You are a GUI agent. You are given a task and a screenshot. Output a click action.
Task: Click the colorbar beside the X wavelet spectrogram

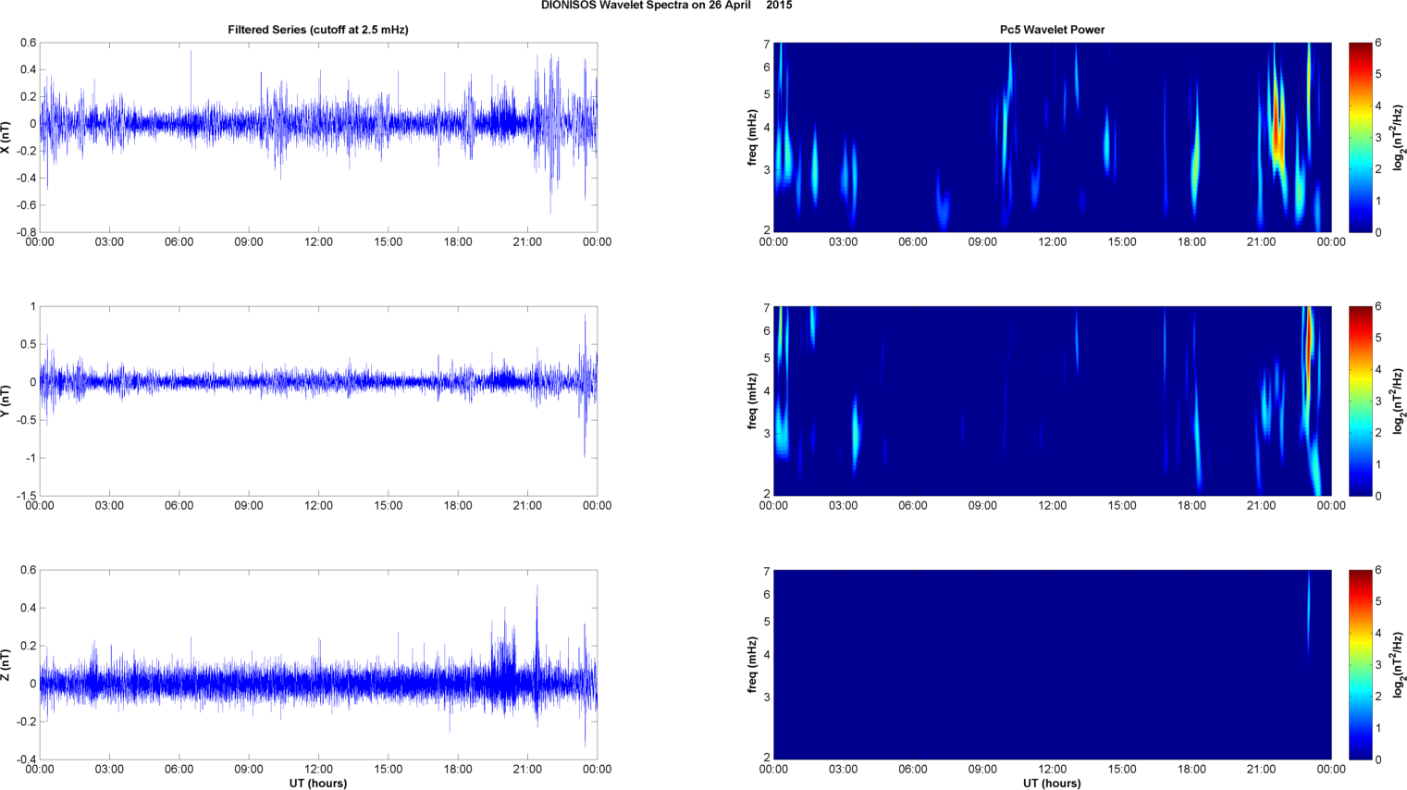click(1360, 137)
